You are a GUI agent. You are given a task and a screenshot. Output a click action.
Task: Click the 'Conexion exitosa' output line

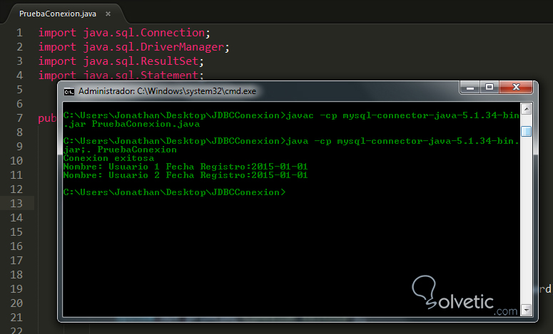[108, 158]
